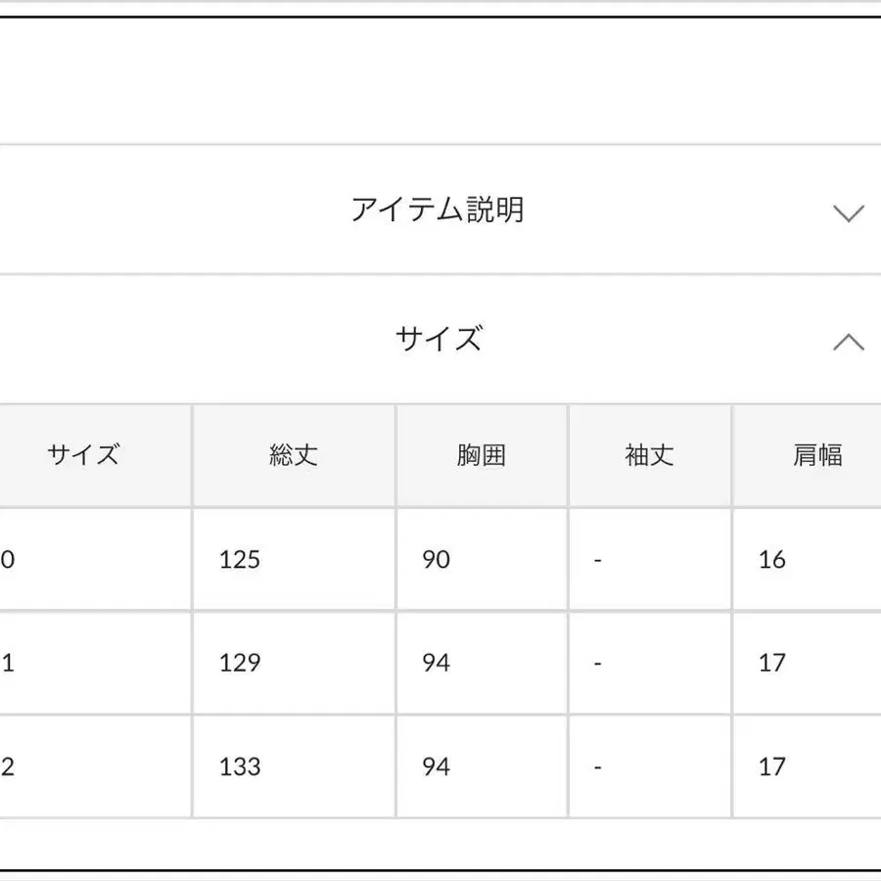The image size is (881, 881).
Task: Collapse the サイズ section chevron
Action: (x=848, y=343)
